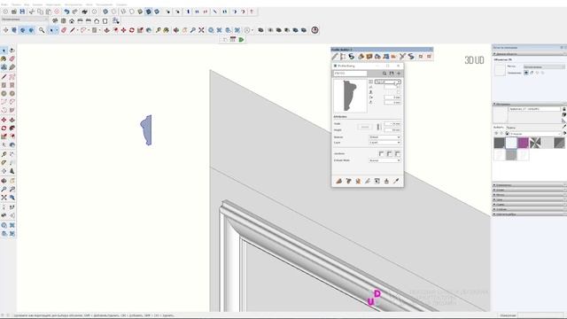Select the dark gray first material swatch
The height and width of the screenshot is (319, 567).
coord(499,143)
